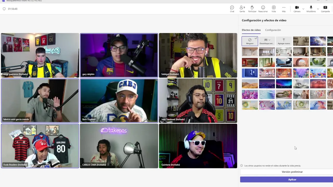Select the desert dunes background
This screenshot has width=333, height=187.
point(250,84)
